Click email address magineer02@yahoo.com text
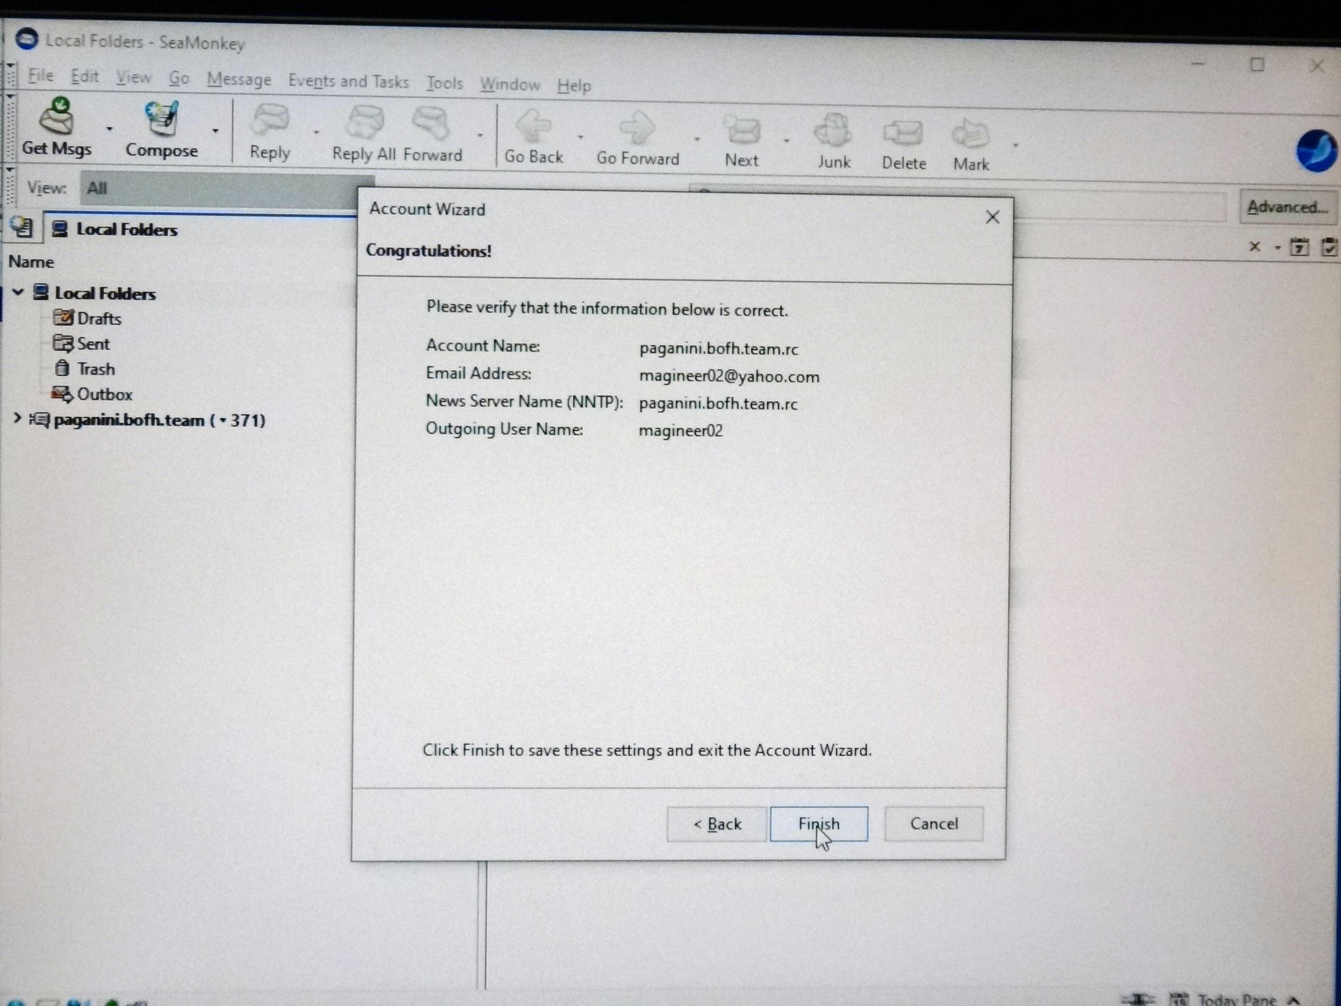This screenshot has width=1341, height=1006. [x=729, y=377]
